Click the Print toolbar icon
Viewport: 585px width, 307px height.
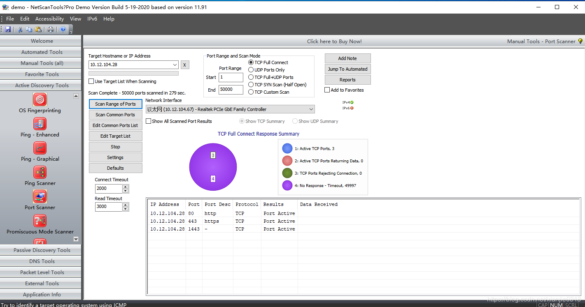(51, 29)
